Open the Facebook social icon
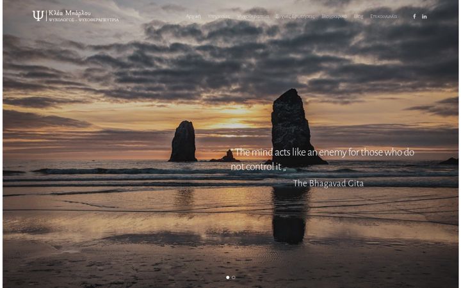461x288 pixels. coord(414,17)
